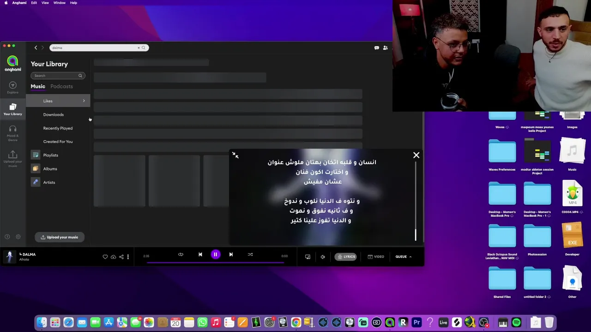The width and height of the screenshot is (591, 332).
Task: Skip to the previous track
Action: [200, 255]
